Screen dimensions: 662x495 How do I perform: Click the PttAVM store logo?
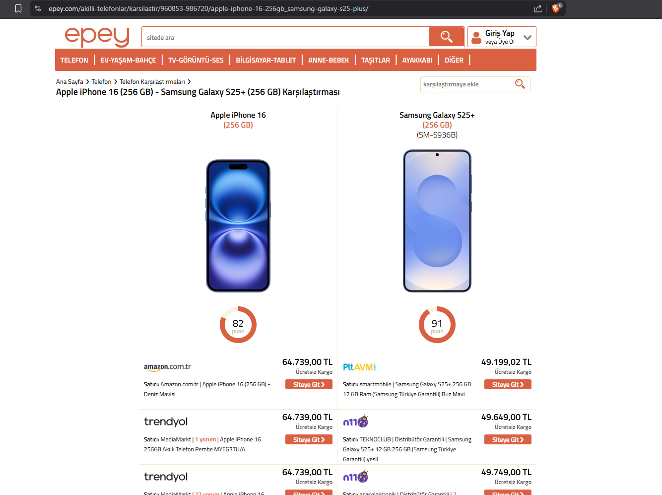click(359, 367)
